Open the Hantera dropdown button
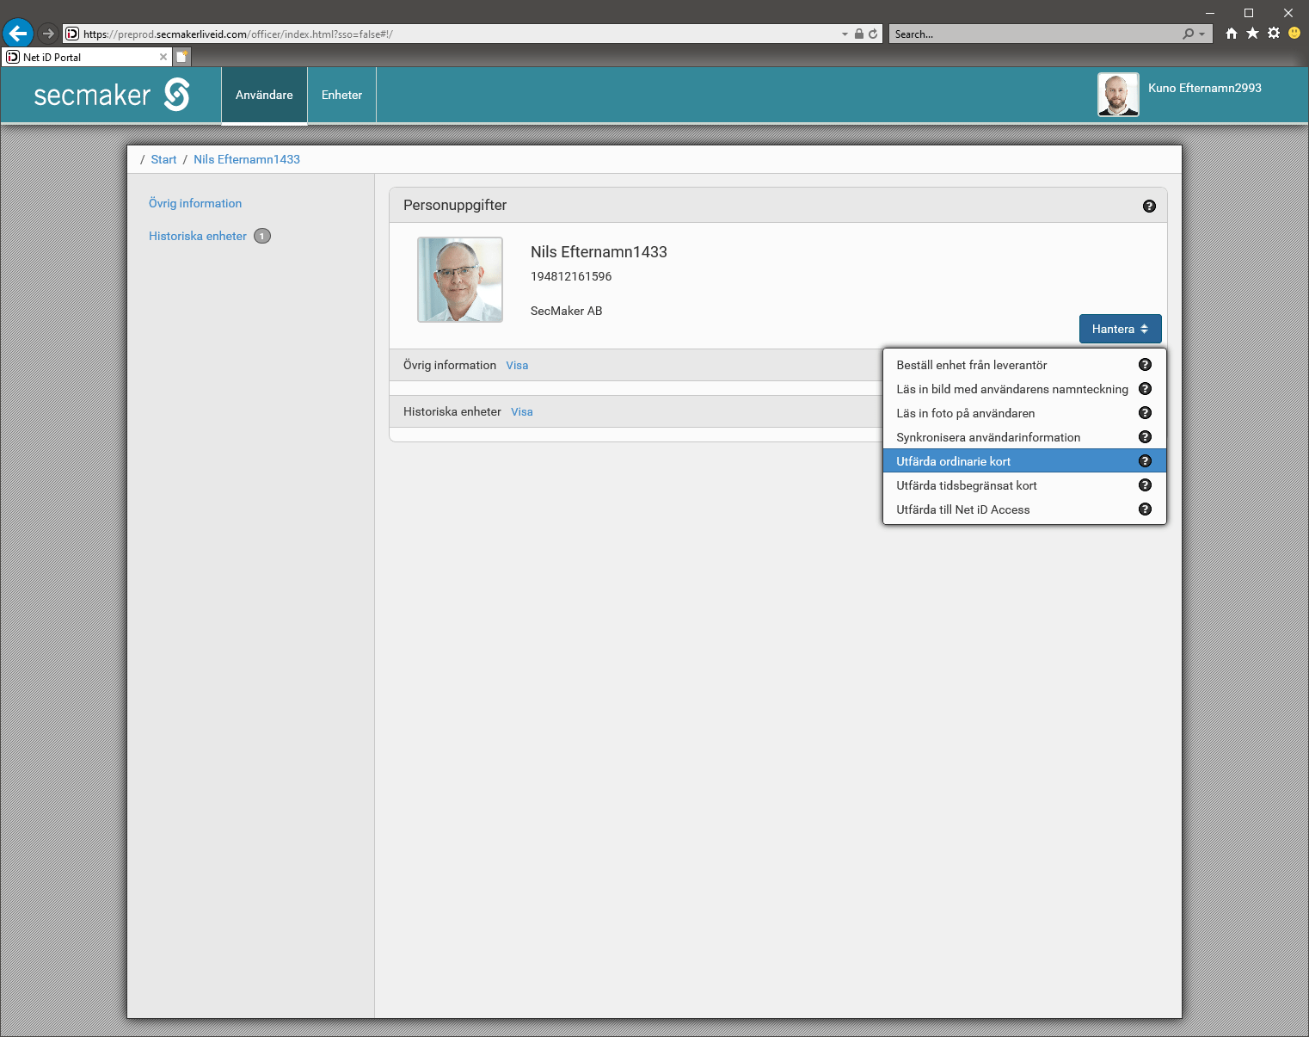 [1120, 329]
